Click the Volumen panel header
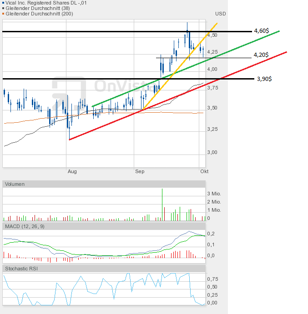The width and height of the screenshot is (308, 314). point(104,184)
